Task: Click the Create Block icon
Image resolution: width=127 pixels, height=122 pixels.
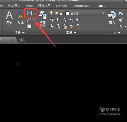Action: point(121,13)
